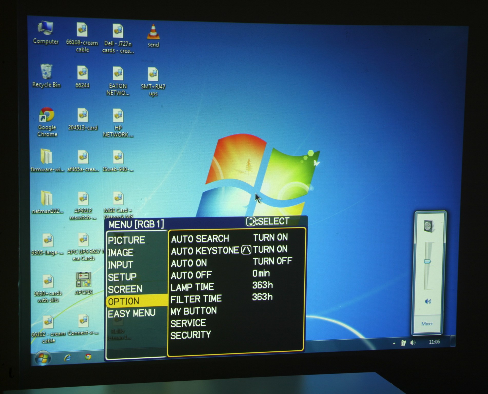
Task: Choose the AUTO ON option
Action: [189, 263]
